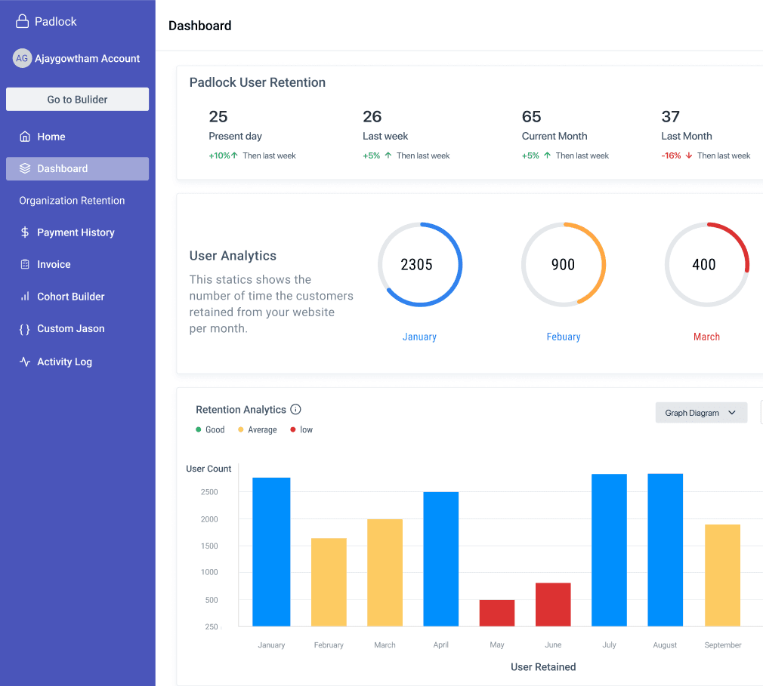Select the Ajaygowtham Account name
This screenshot has height=686, width=763.
88,59
